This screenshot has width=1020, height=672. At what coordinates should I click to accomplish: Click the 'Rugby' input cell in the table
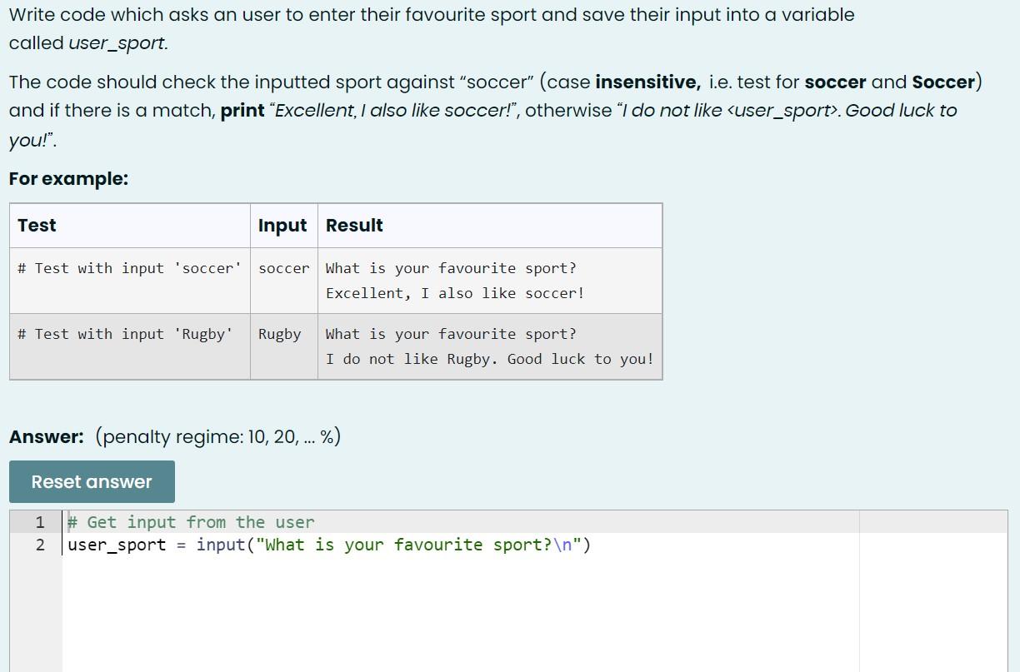[x=279, y=334]
